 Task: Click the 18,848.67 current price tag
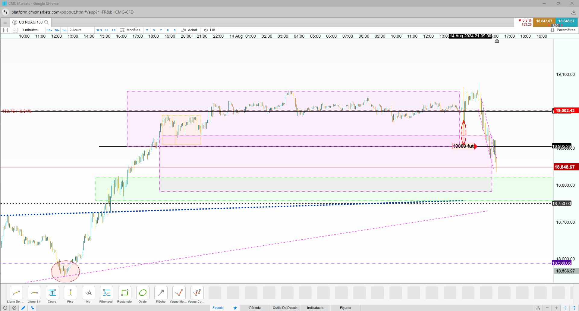[x=566, y=167]
